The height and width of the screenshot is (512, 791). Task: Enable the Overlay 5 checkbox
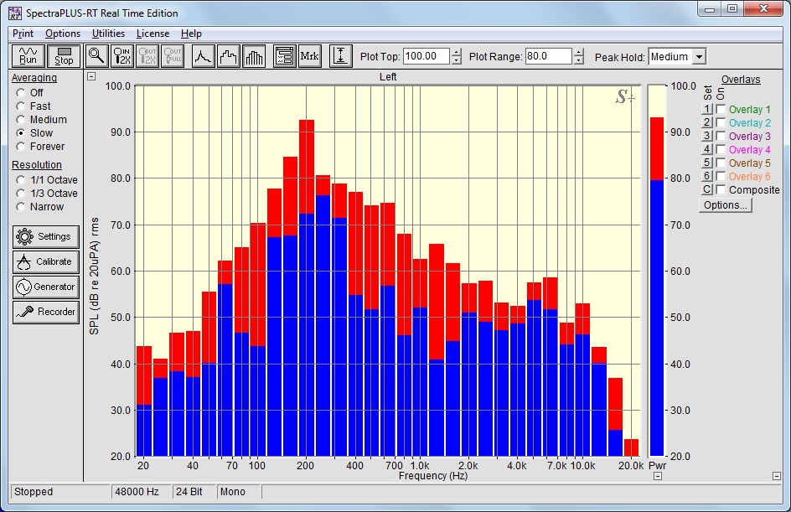point(721,163)
